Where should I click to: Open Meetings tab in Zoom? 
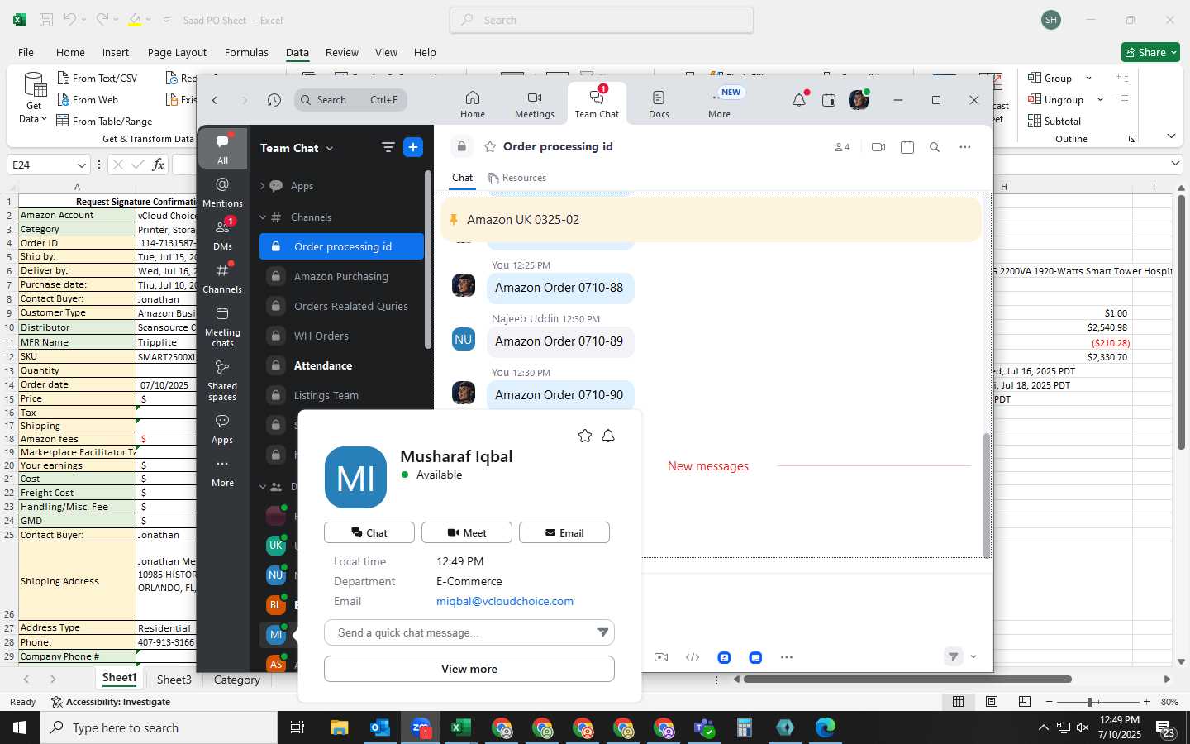click(x=535, y=104)
